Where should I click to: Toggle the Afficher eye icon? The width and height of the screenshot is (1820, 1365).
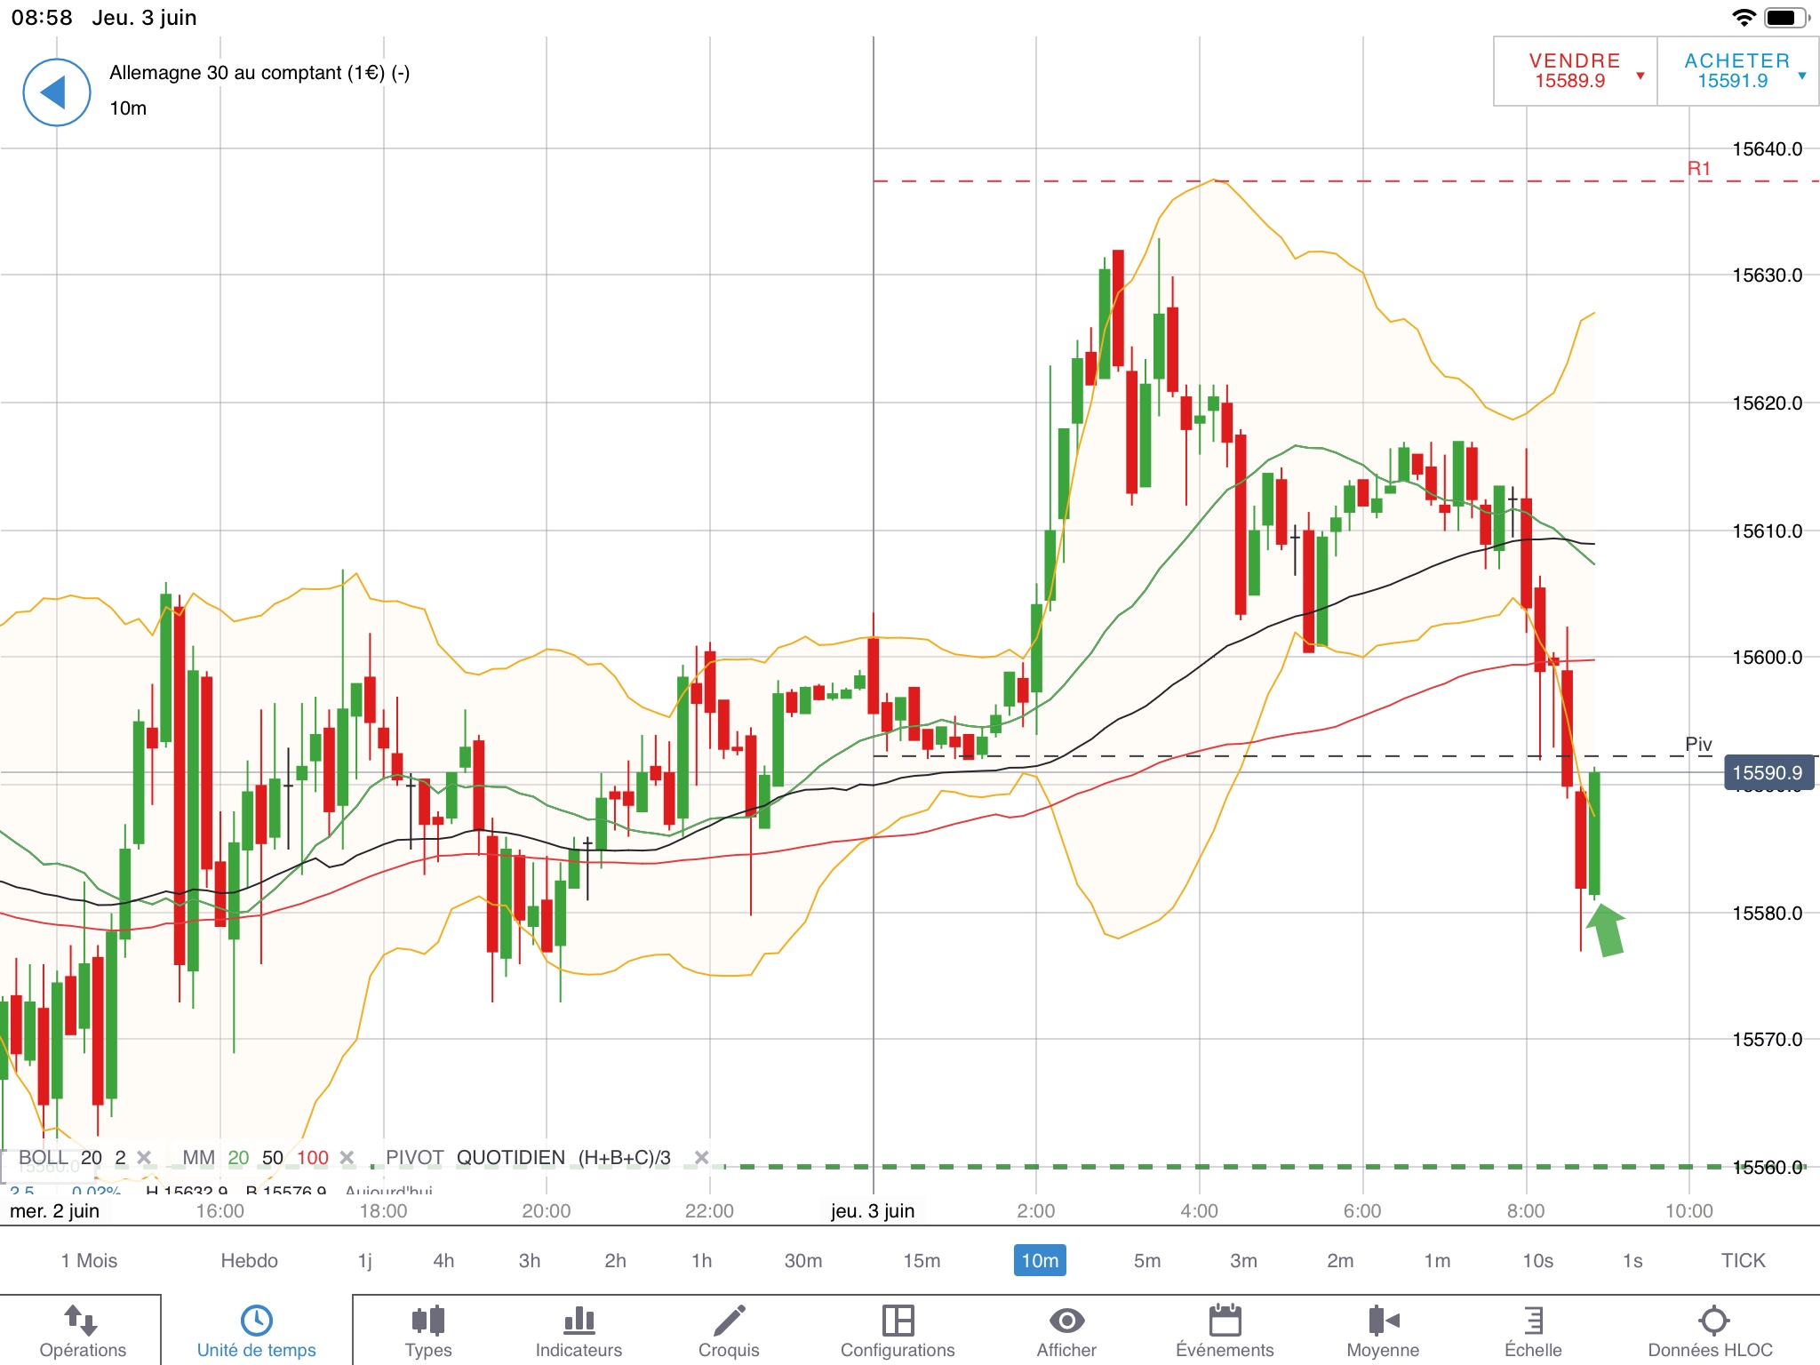pyautogui.click(x=1066, y=1321)
